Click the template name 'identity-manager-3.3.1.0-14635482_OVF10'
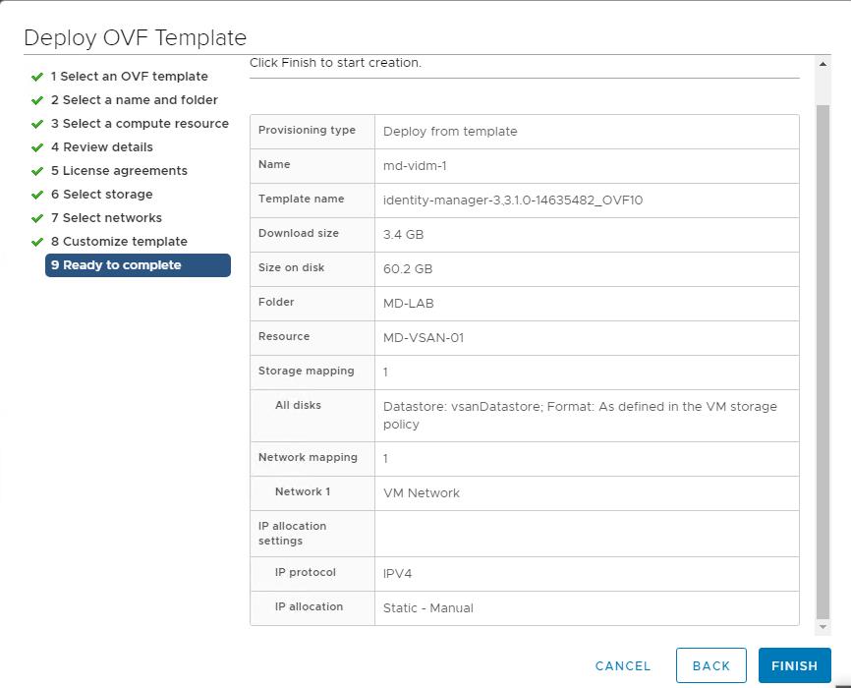The width and height of the screenshot is (851, 688). [x=513, y=201]
